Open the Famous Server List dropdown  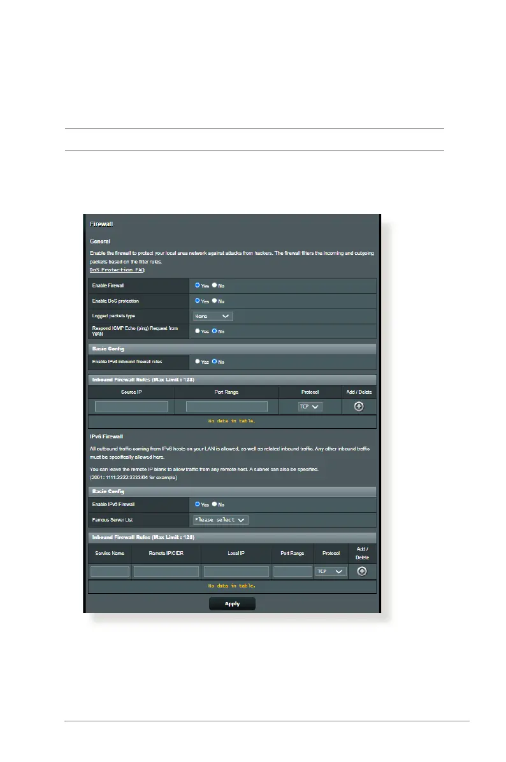pyautogui.click(x=220, y=520)
